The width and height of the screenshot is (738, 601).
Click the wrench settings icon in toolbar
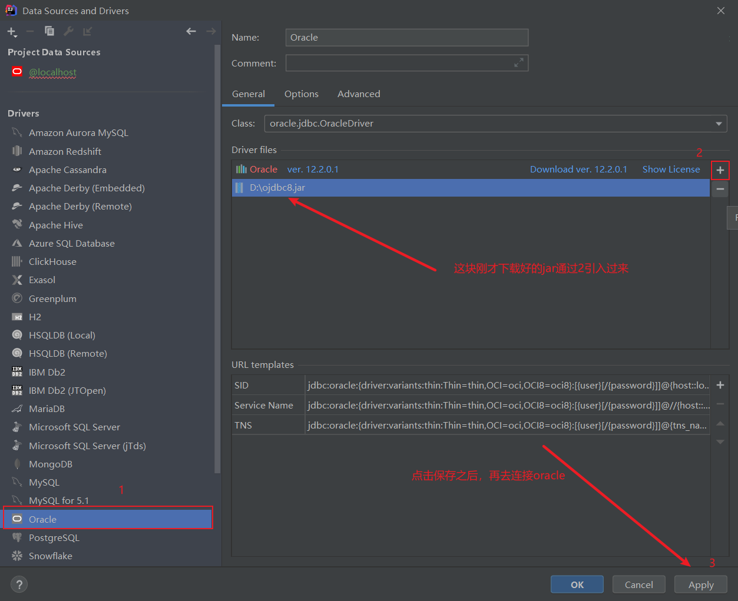tap(68, 31)
